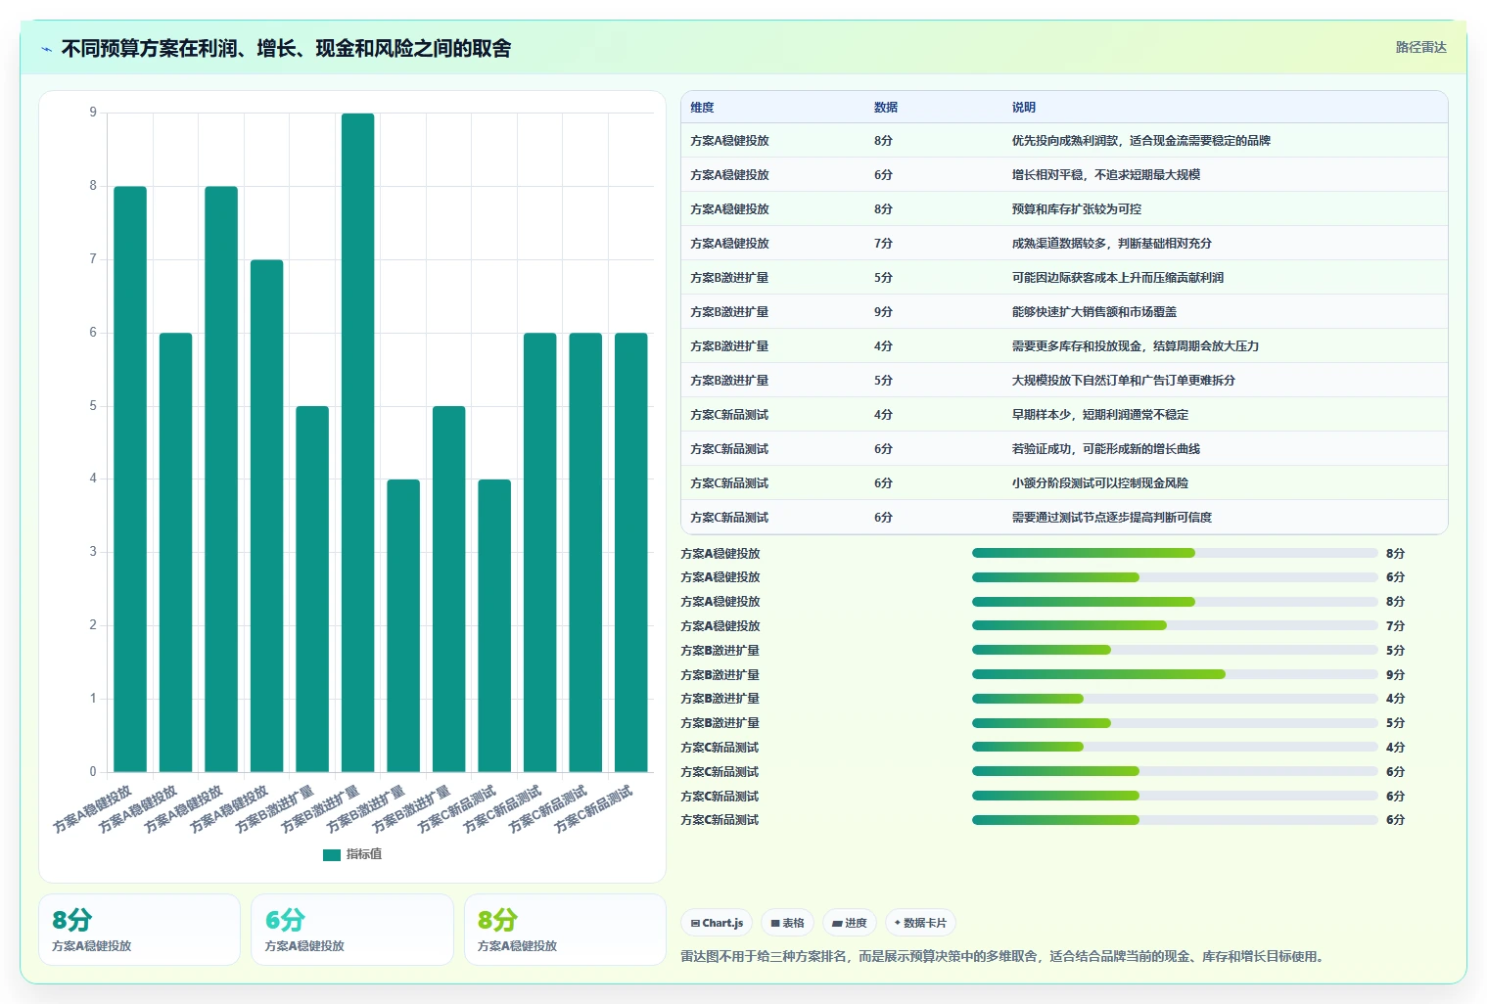The width and height of the screenshot is (1487, 1004).
Task: Click the 数据卡片 chip
Action: point(920,923)
